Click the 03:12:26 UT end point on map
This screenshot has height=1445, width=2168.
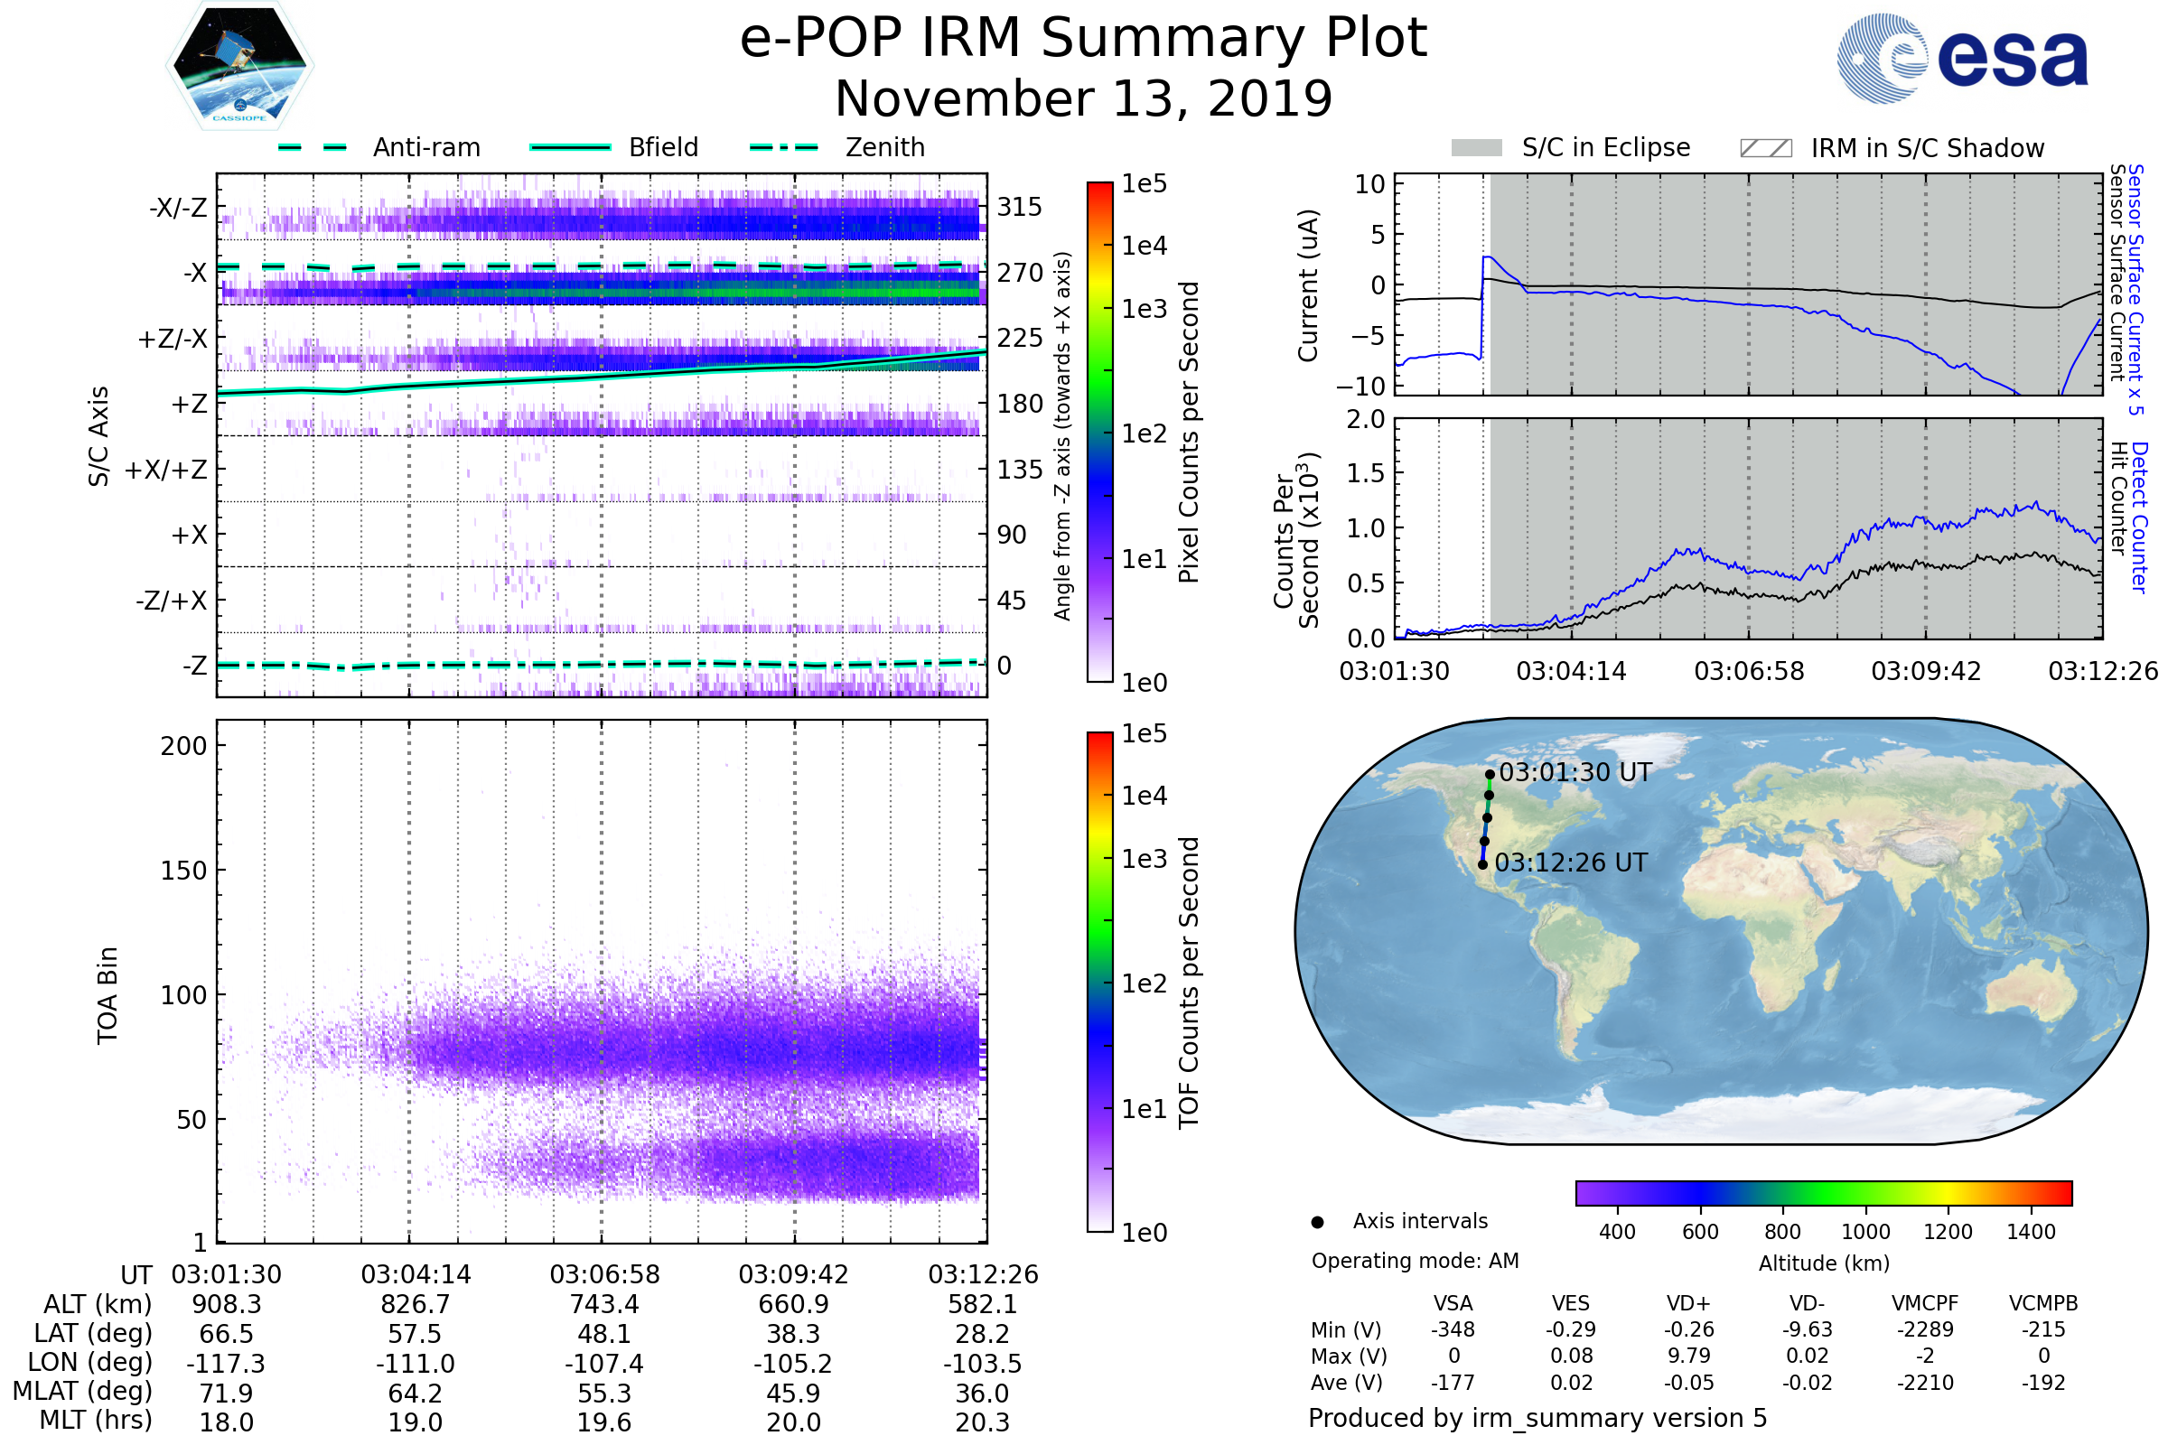pos(1482,864)
